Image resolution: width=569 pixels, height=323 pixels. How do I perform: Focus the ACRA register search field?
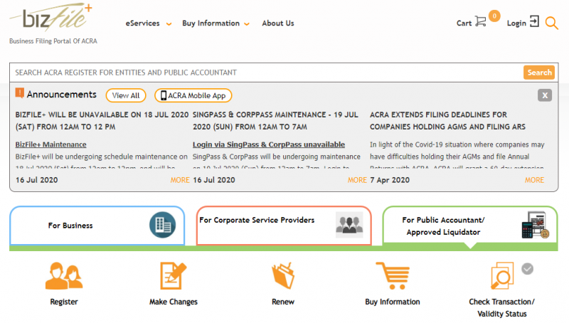(x=267, y=73)
